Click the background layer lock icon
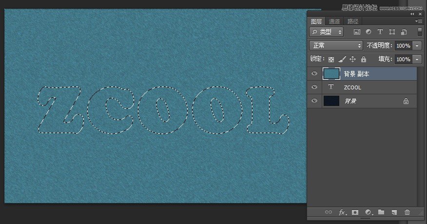This screenshot has height=224, width=427. coord(406,101)
